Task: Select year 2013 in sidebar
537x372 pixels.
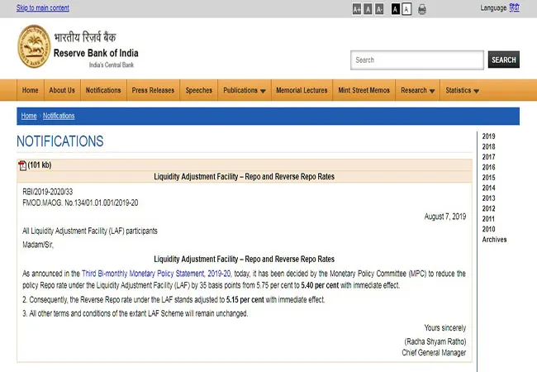Action: tap(489, 198)
